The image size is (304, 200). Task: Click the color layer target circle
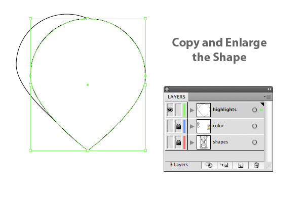254,126
